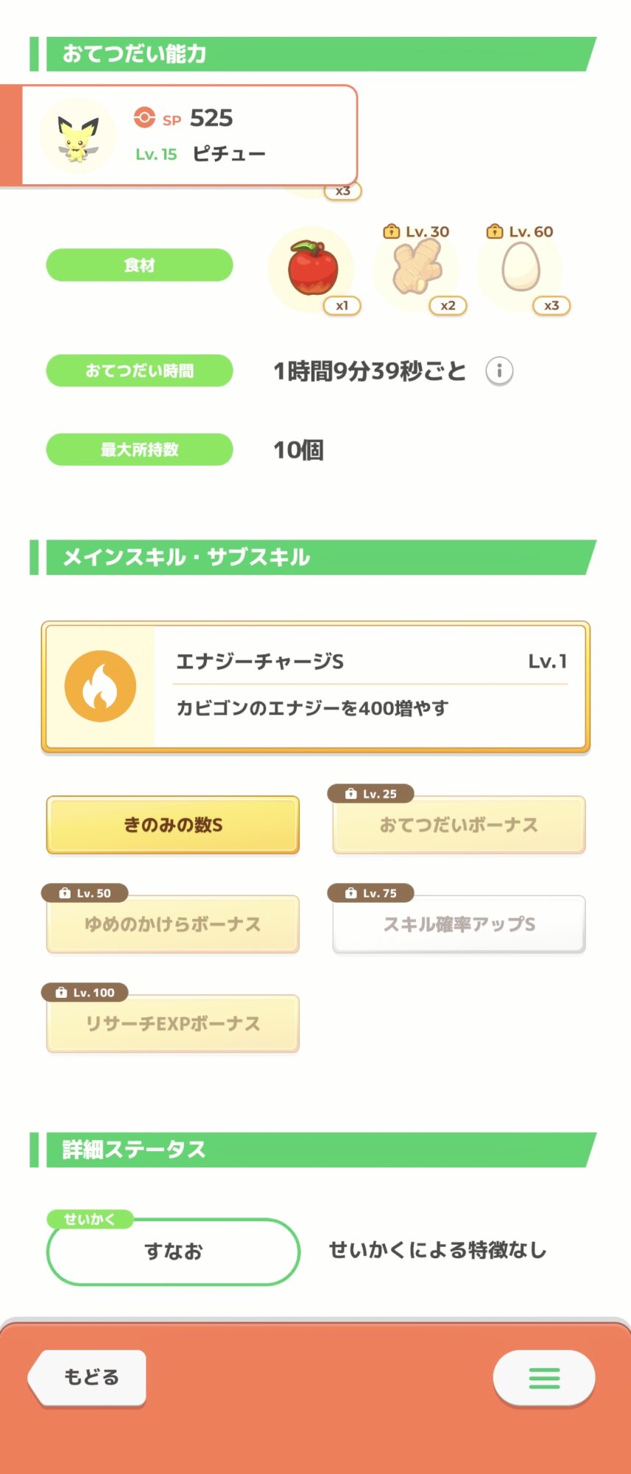631x1474 pixels.
Task: Tap the locked ゆめのかけらボーナス sub skill
Action: [x=173, y=924]
